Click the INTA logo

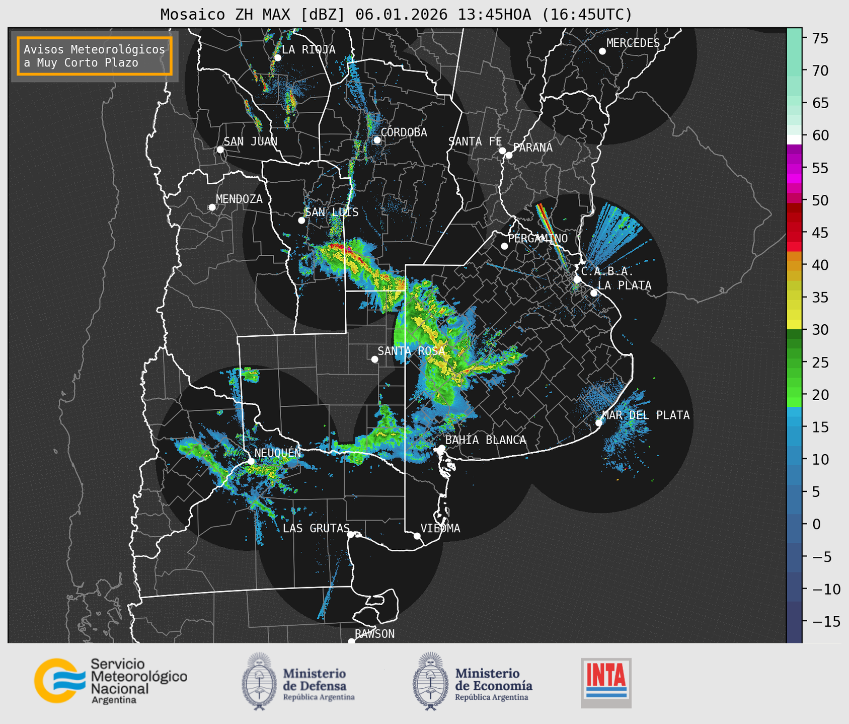606,682
